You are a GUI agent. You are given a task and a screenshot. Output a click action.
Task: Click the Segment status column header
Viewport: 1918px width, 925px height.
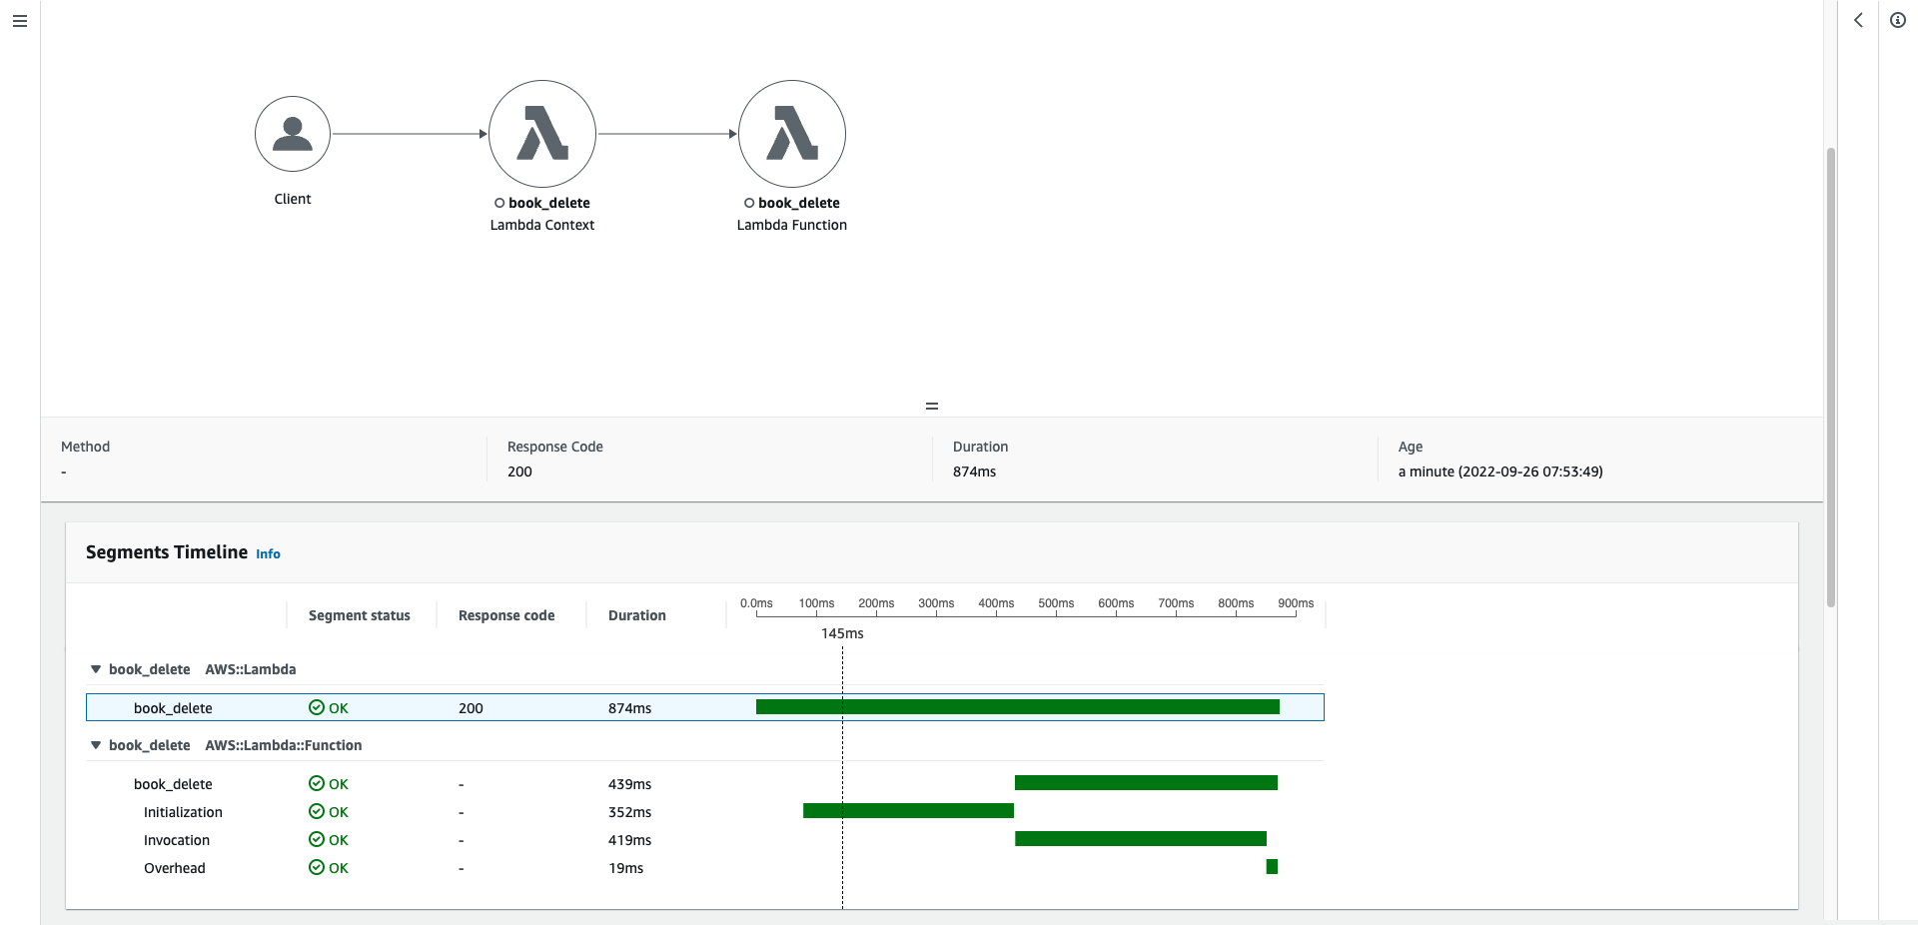click(x=360, y=615)
